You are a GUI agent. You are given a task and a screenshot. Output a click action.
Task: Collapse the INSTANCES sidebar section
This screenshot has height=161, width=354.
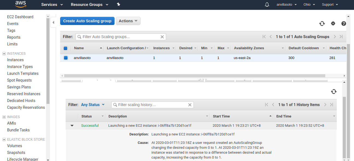(4, 54)
